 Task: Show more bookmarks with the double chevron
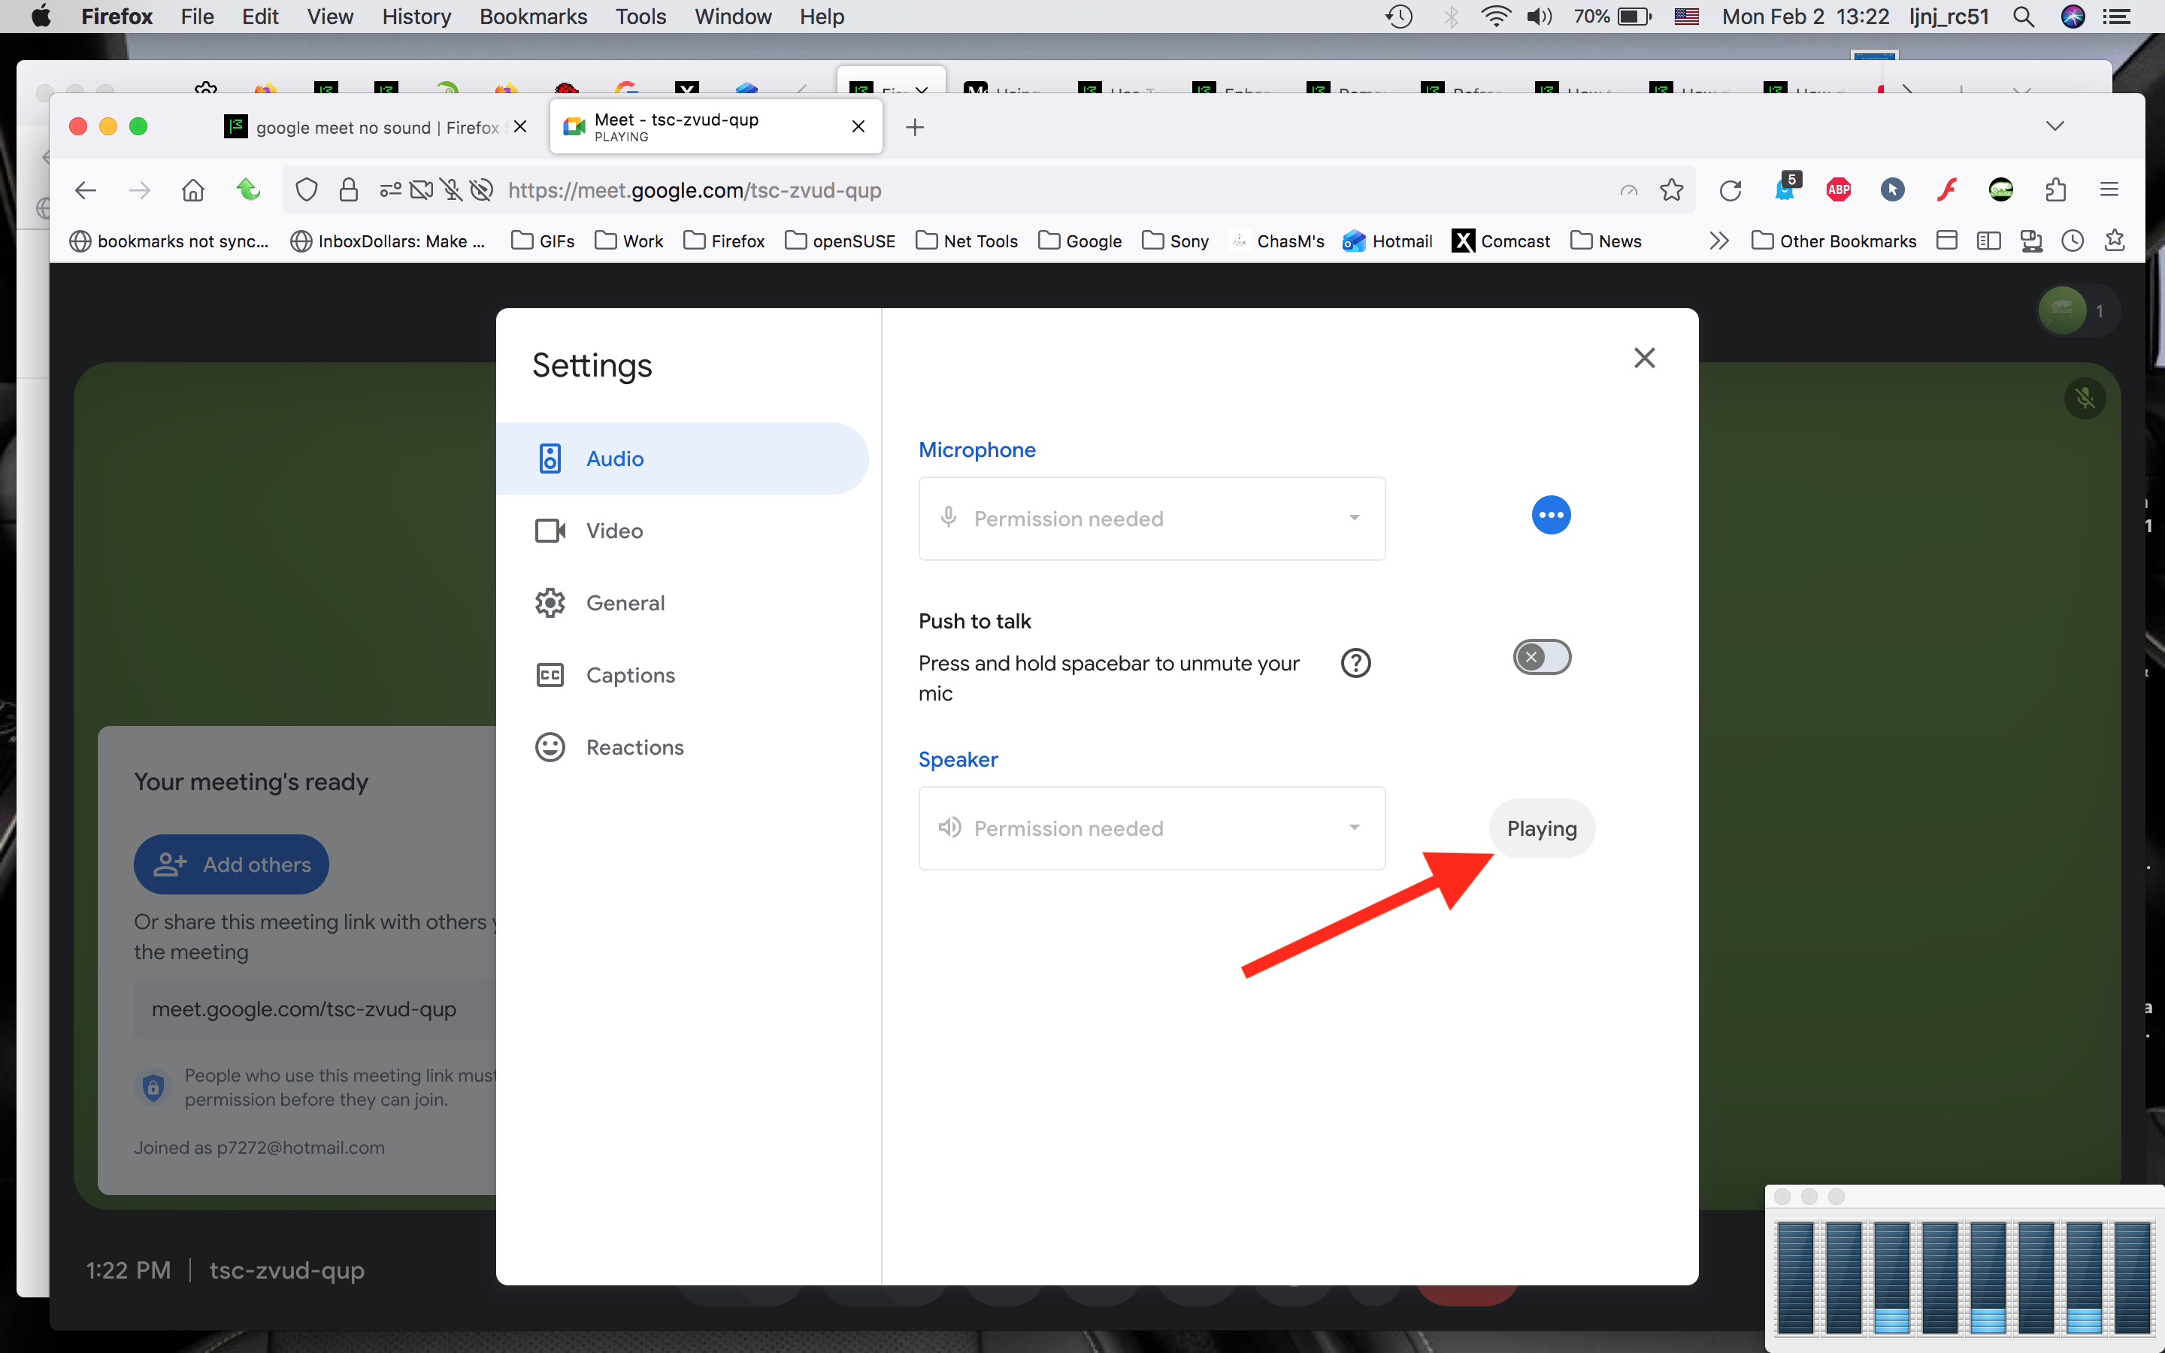tap(1718, 241)
